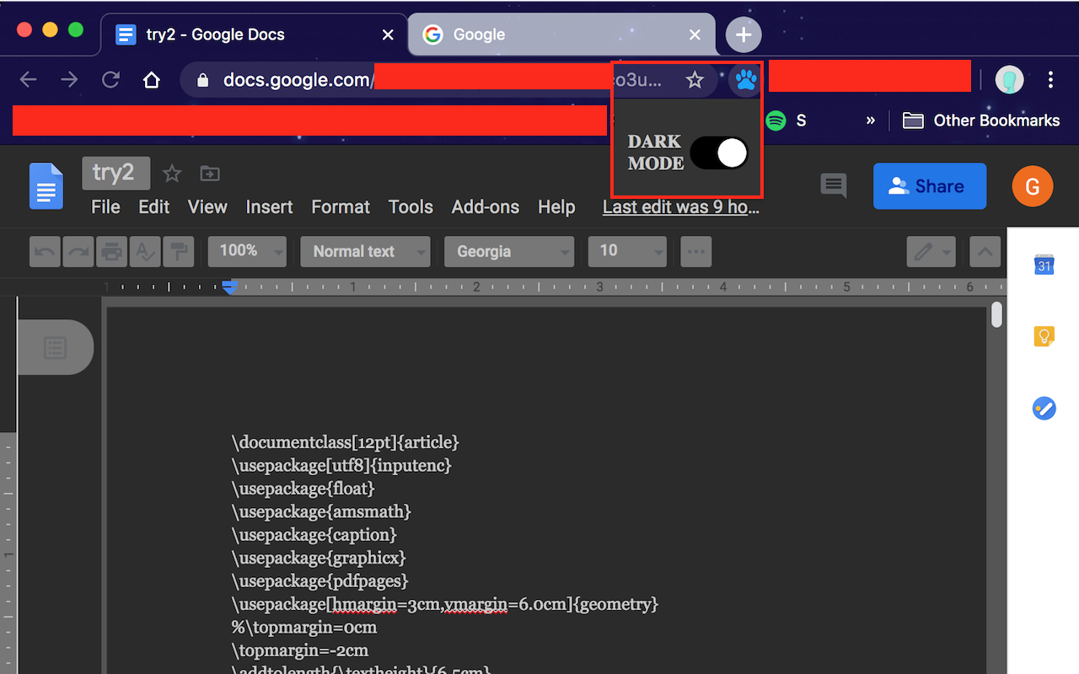1079x674 pixels.
Task: Open the zoom level dropdown
Action: 247,251
